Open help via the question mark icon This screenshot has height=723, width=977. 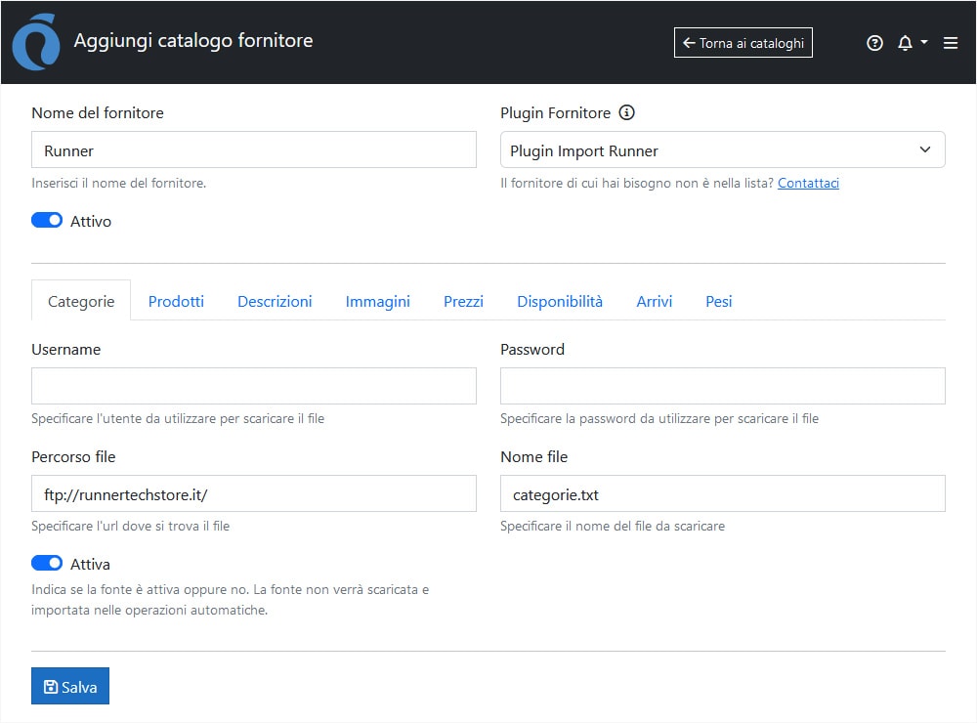(x=874, y=43)
